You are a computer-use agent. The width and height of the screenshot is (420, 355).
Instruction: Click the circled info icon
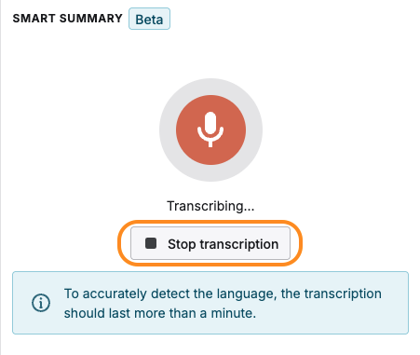click(x=41, y=303)
